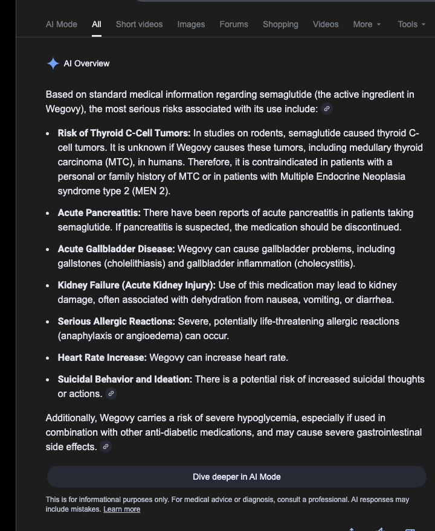The image size is (435, 531).
Task: Switch to the AI Mode tab
Action: pyautogui.click(x=62, y=24)
